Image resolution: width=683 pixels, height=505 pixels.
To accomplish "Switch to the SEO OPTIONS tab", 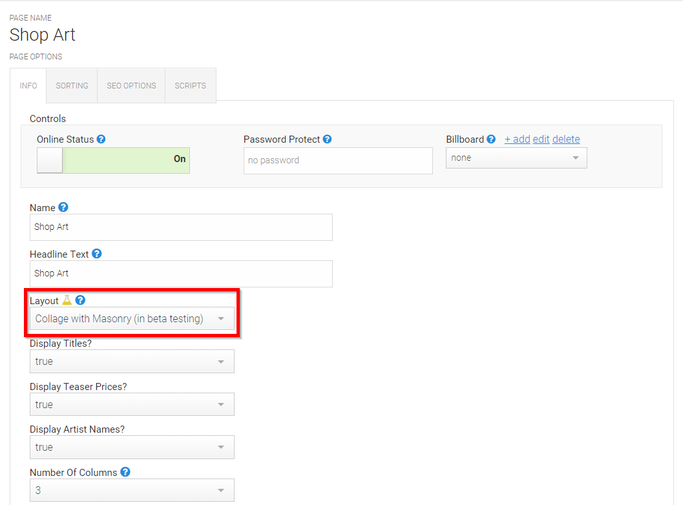I will (131, 86).
